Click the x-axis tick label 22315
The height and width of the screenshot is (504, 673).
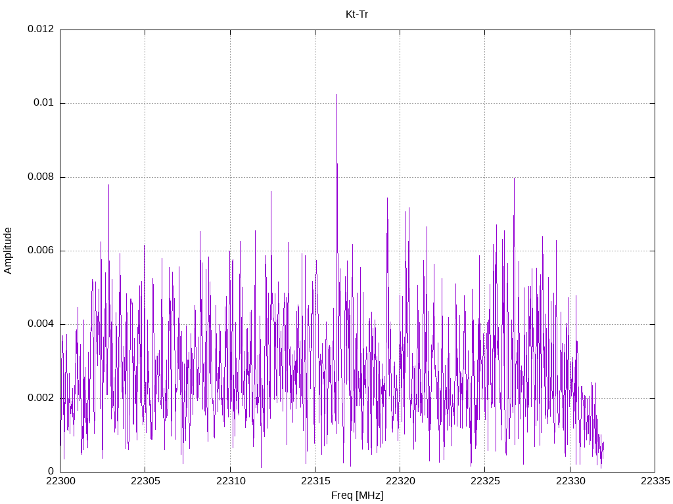click(x=315, y=481)
